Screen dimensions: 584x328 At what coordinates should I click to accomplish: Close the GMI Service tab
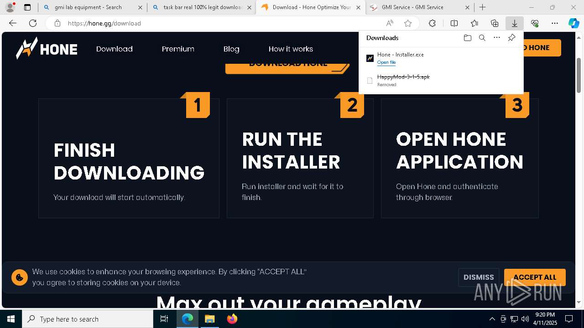(x=467, y=7)
